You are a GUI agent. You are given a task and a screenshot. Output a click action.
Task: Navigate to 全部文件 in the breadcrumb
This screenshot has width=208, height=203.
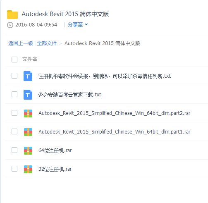[47, 43]
